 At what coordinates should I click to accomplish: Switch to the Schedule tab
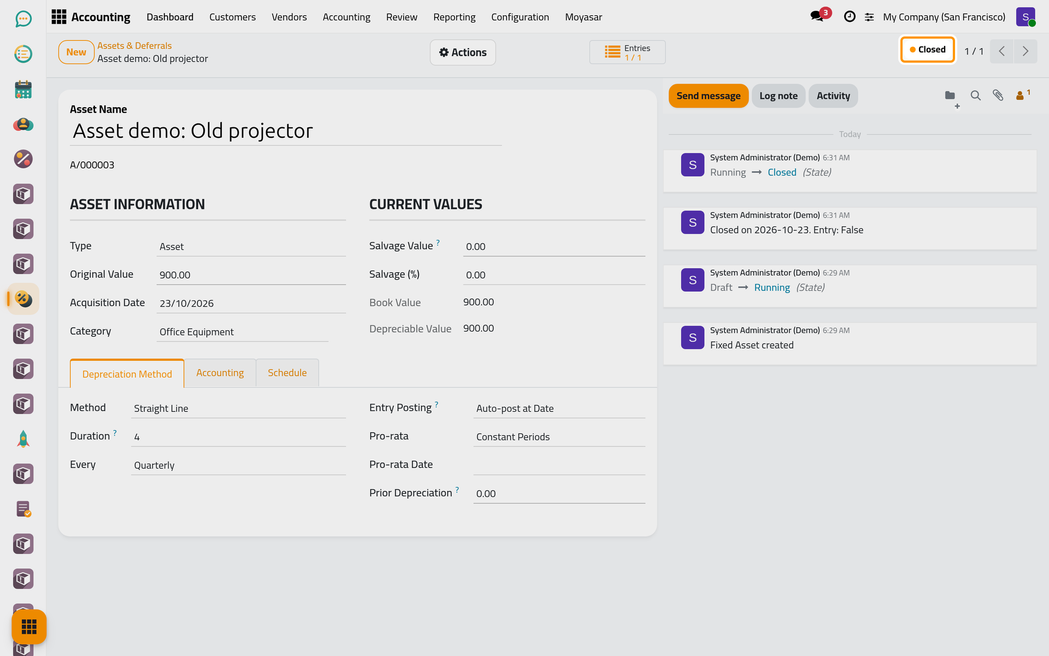point(287,373)
